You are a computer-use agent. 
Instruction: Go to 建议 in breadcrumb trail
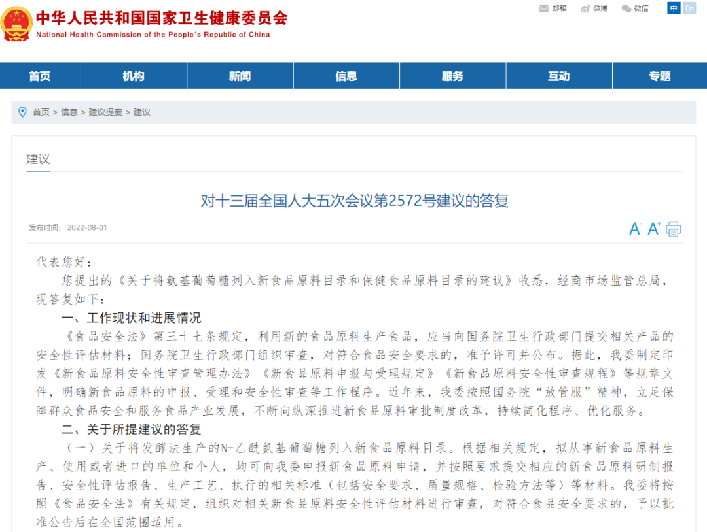point(142,112)
